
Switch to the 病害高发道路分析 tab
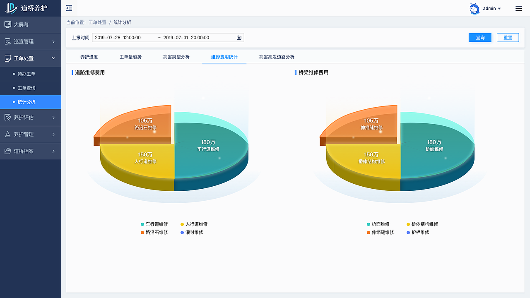[277, 57]
